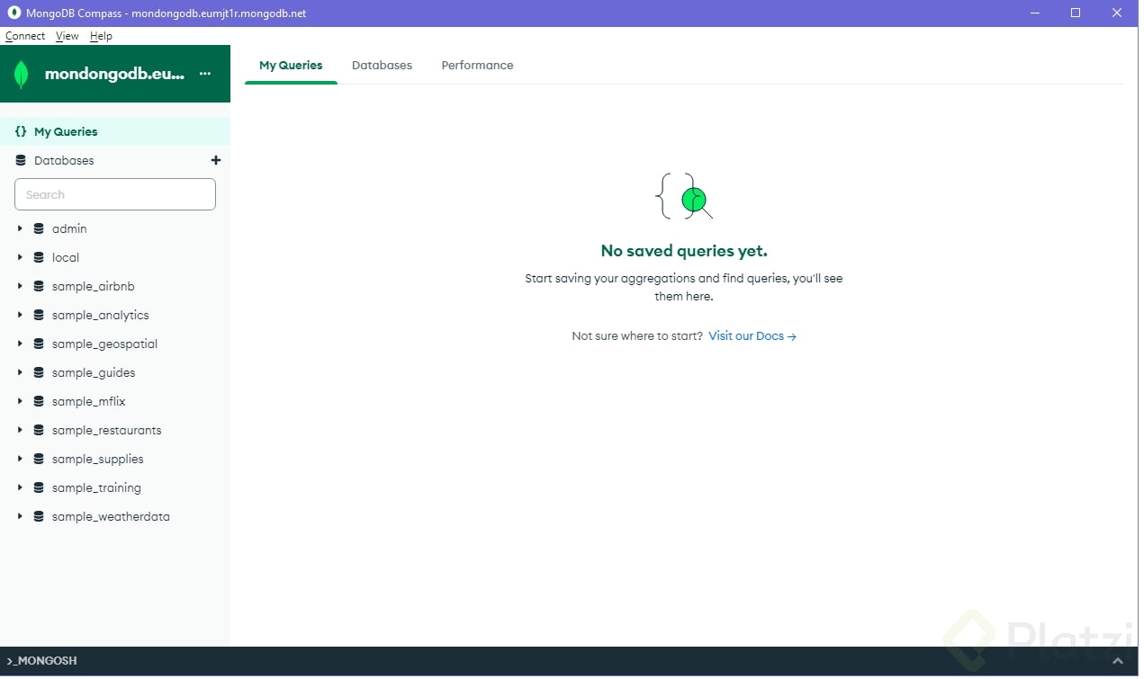Switch to the My Queries tab
The height and width of the screenshot is (679, 1144).
point(291,65)
